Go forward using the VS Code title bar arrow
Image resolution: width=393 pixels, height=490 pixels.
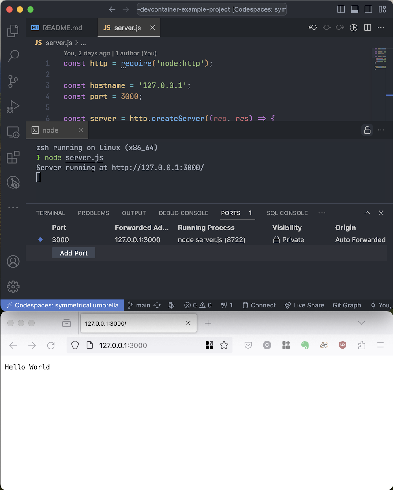tap(126, 9)
